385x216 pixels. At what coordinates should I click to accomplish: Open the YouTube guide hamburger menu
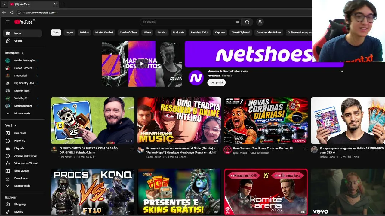click(x=8, y=22)
